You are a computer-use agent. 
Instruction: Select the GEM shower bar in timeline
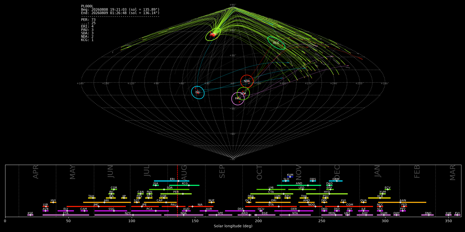(336, 181)
